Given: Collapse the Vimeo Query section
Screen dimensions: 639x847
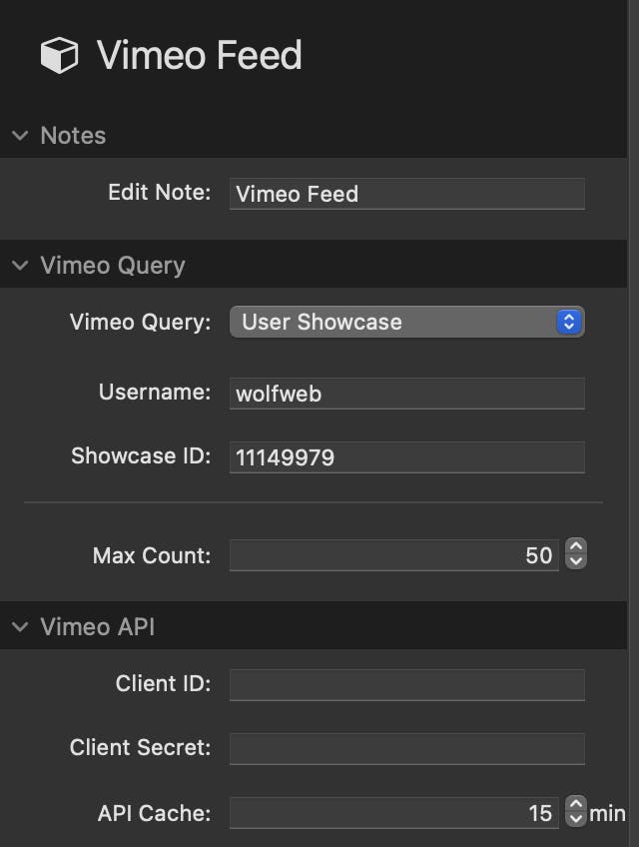Looking at the screenshot, I should click(20, 266).
